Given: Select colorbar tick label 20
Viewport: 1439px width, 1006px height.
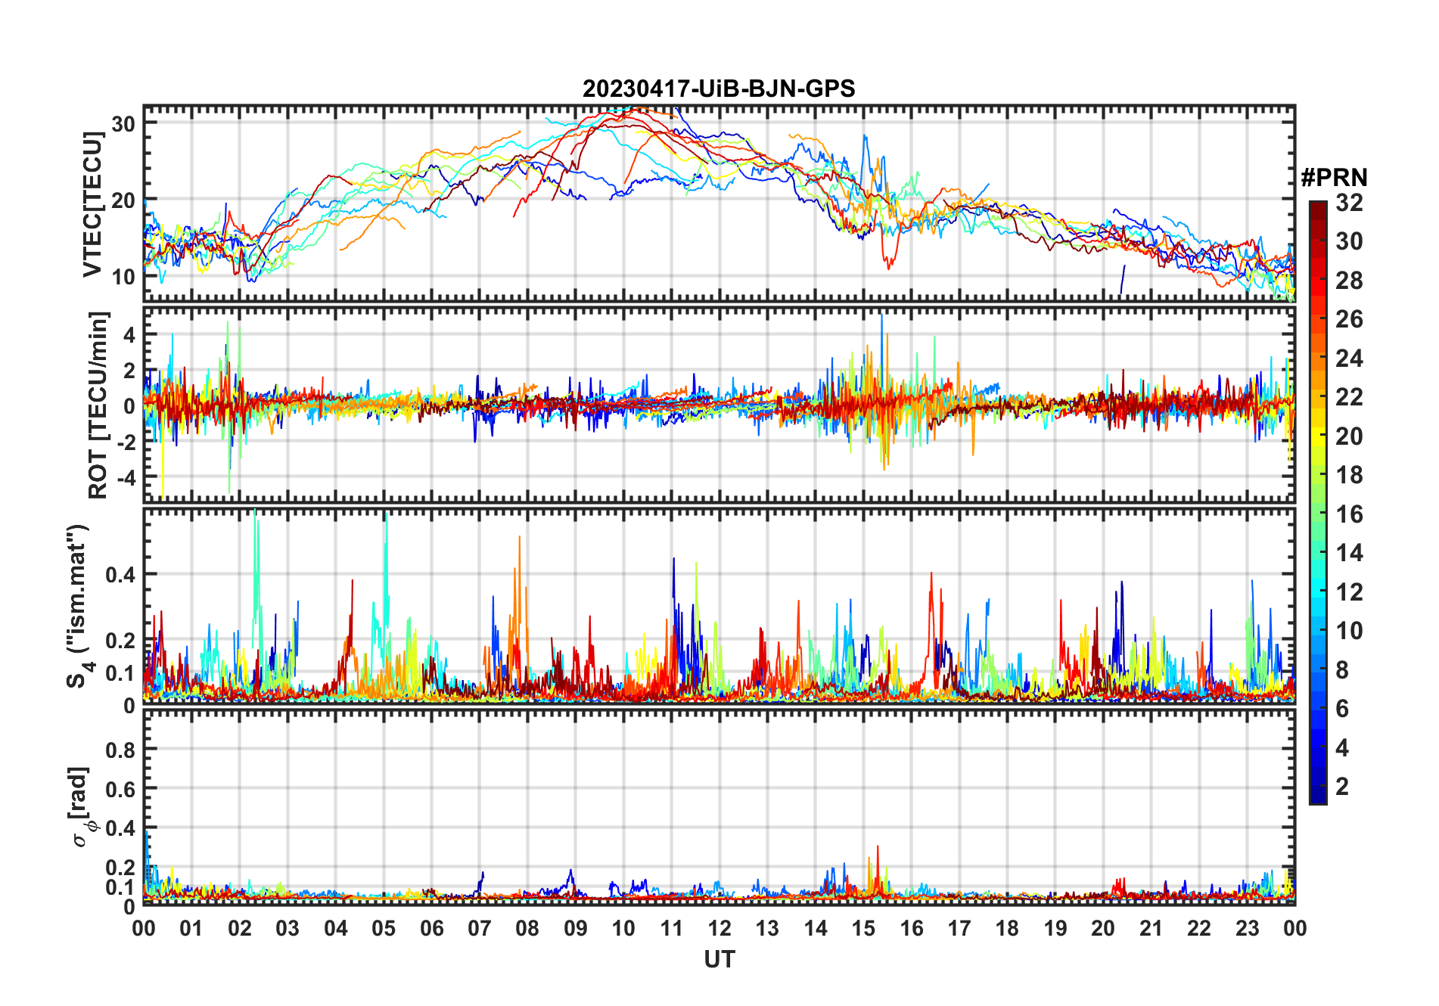Looking at the screenshot, I should pos(1349,436).
